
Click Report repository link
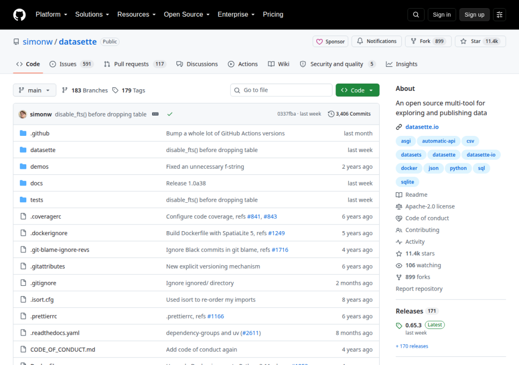[419, 289]
